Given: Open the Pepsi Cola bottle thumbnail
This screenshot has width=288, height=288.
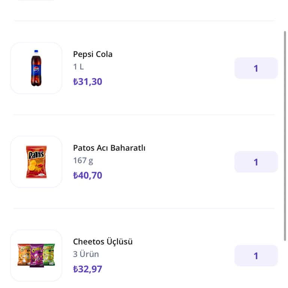Looking at the screenshot, I should click(x=36, y=68).
